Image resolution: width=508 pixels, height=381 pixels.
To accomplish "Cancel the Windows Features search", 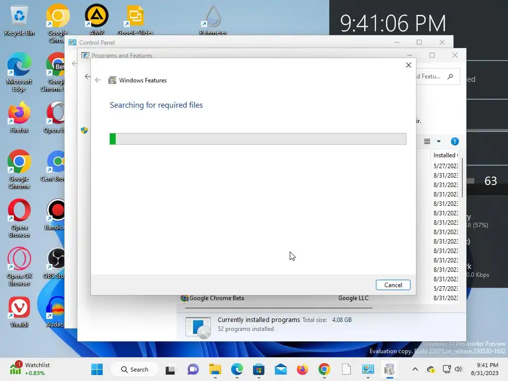I will pos(393,285).
